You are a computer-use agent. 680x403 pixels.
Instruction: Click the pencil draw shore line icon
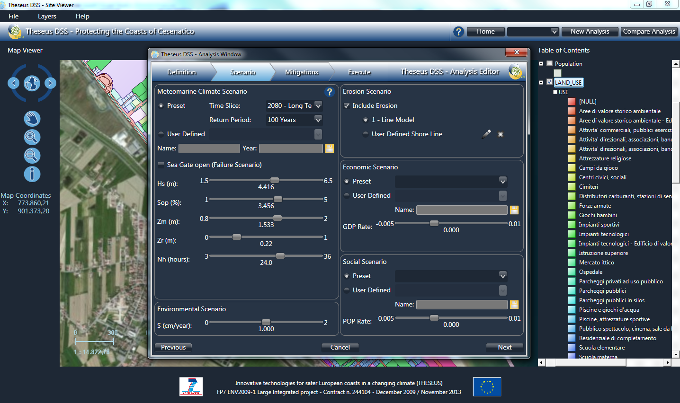click(486, 134)
